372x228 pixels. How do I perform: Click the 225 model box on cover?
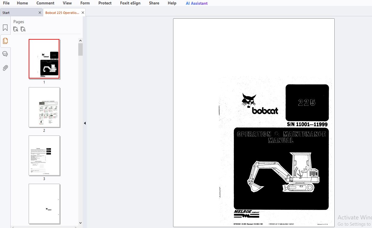pos(307,102)
